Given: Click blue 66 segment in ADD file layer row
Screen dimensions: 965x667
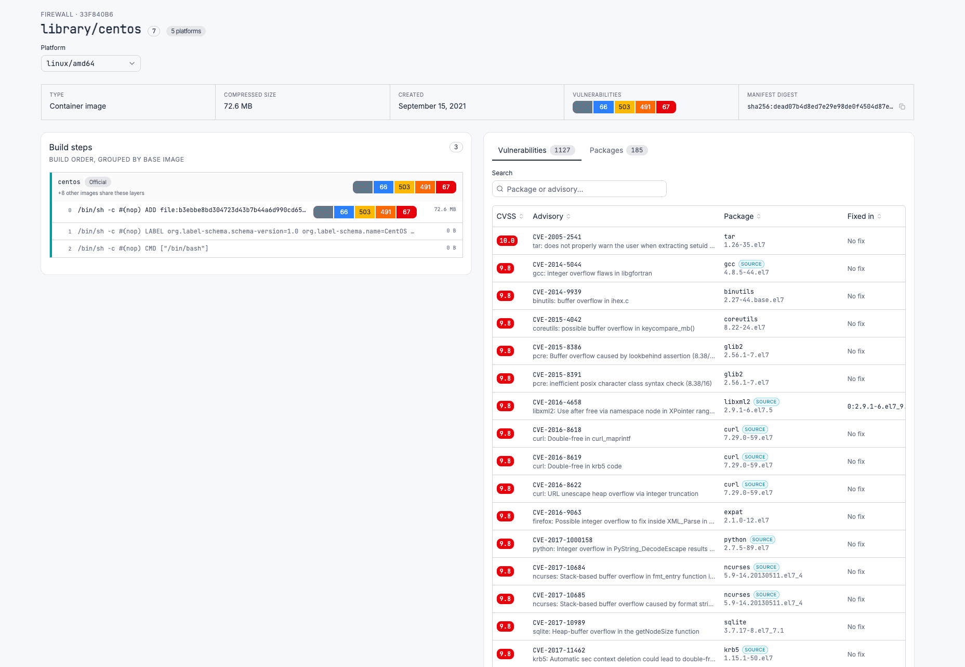Looking at the screenshot, I should coord(344,212).
